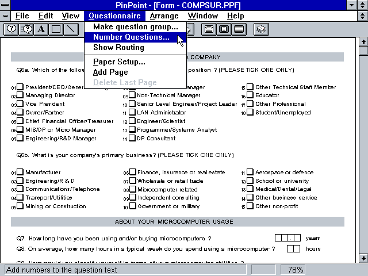368x276 pixels.
Task: Tick the Mining or Construction checkbox
Action: pos(20,206)
